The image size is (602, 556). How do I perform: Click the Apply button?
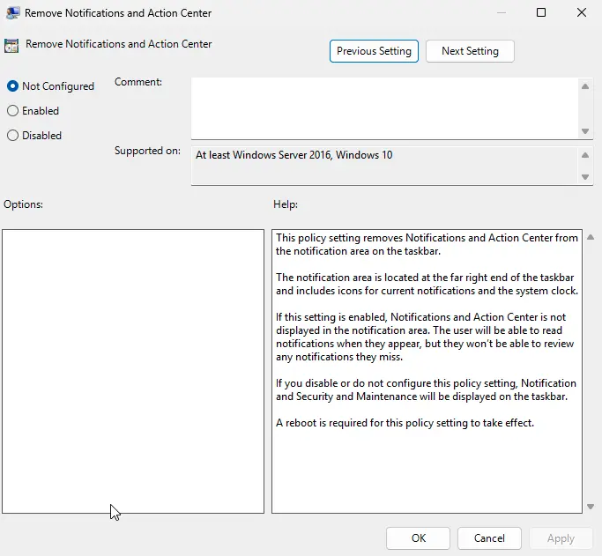click(561, 538)
